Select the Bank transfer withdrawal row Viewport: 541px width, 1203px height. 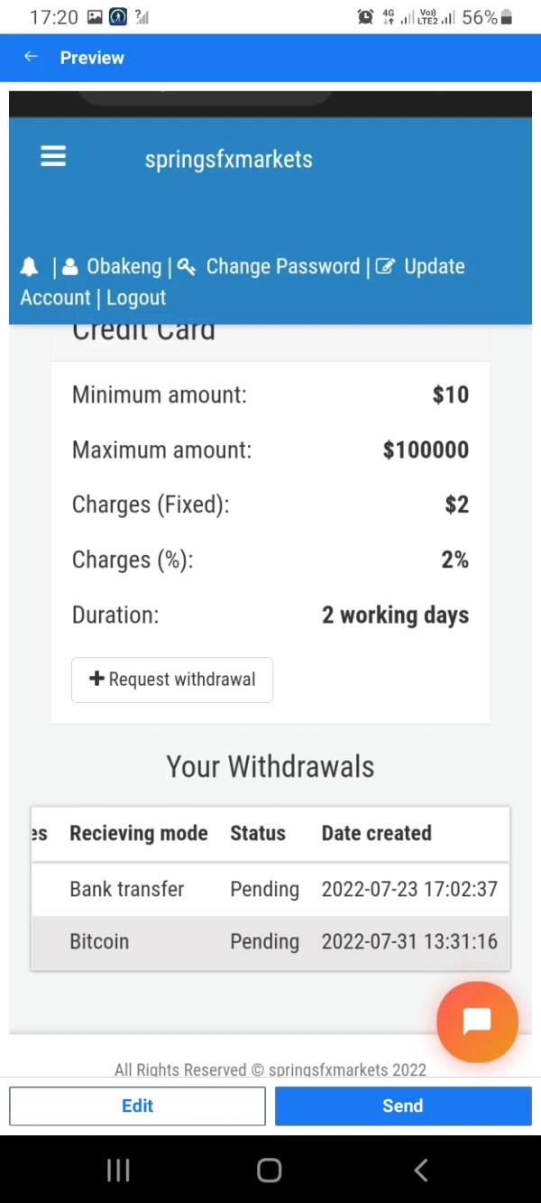(x=270, y=889)
